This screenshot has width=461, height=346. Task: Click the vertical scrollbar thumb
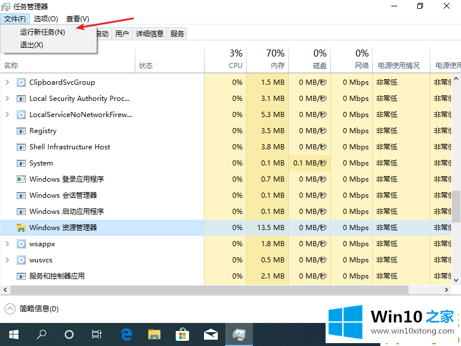[x=456, y=206]
